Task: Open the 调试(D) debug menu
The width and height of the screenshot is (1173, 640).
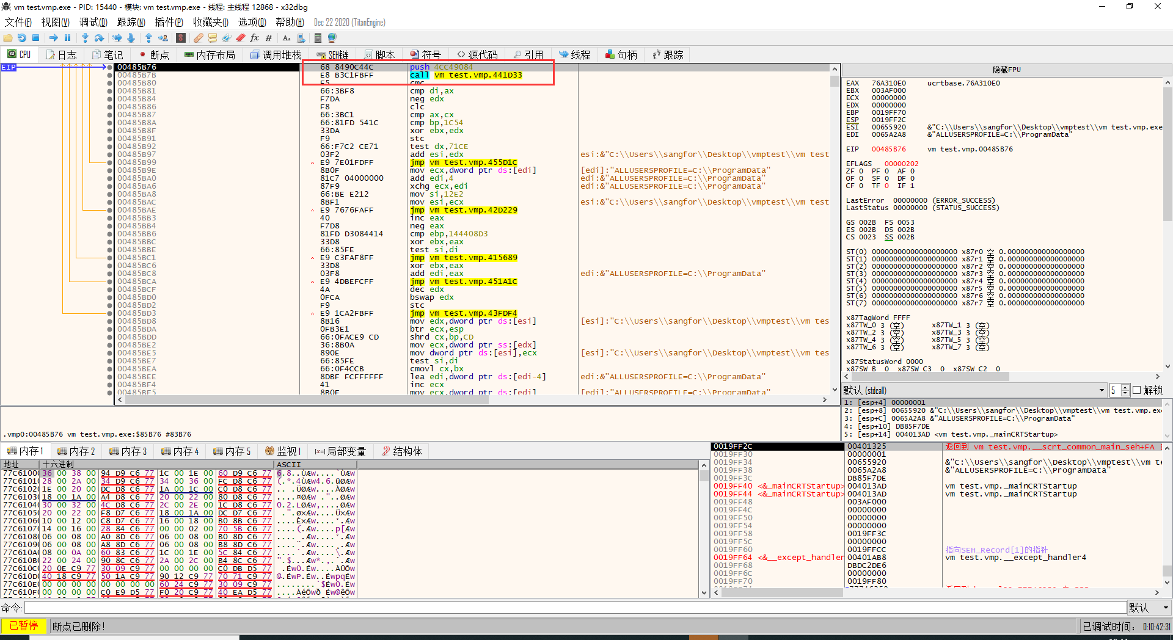Action: pyautogui.click(x=93, y=23)
